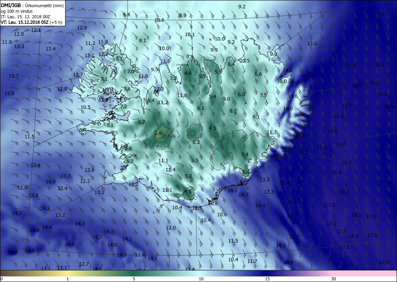Click the map value 7.2
Viewport: 397px width, 282px height.
coord(123,107)
